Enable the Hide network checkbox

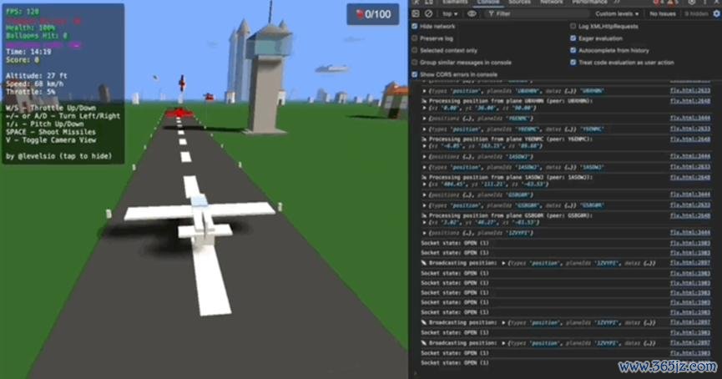click(x=415, y=26)
